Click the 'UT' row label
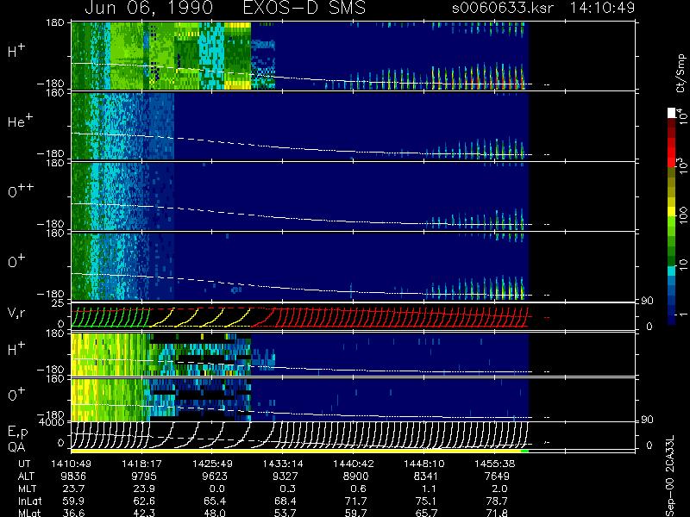The height and width of the screenshot is (517, 690). pos(24,464)
